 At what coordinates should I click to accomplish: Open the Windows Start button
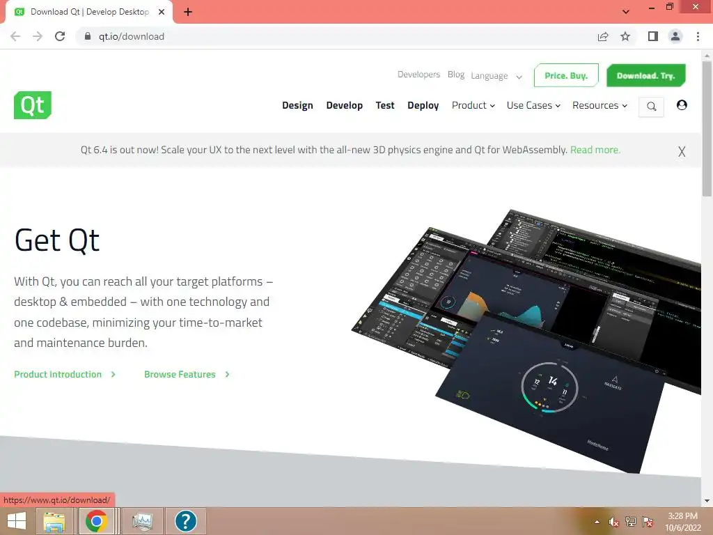click(17, 521)
